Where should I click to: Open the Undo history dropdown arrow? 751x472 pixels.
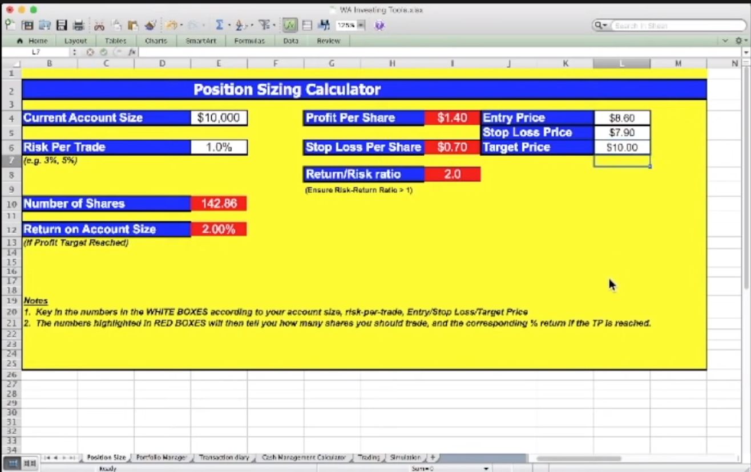click(181, 25)
